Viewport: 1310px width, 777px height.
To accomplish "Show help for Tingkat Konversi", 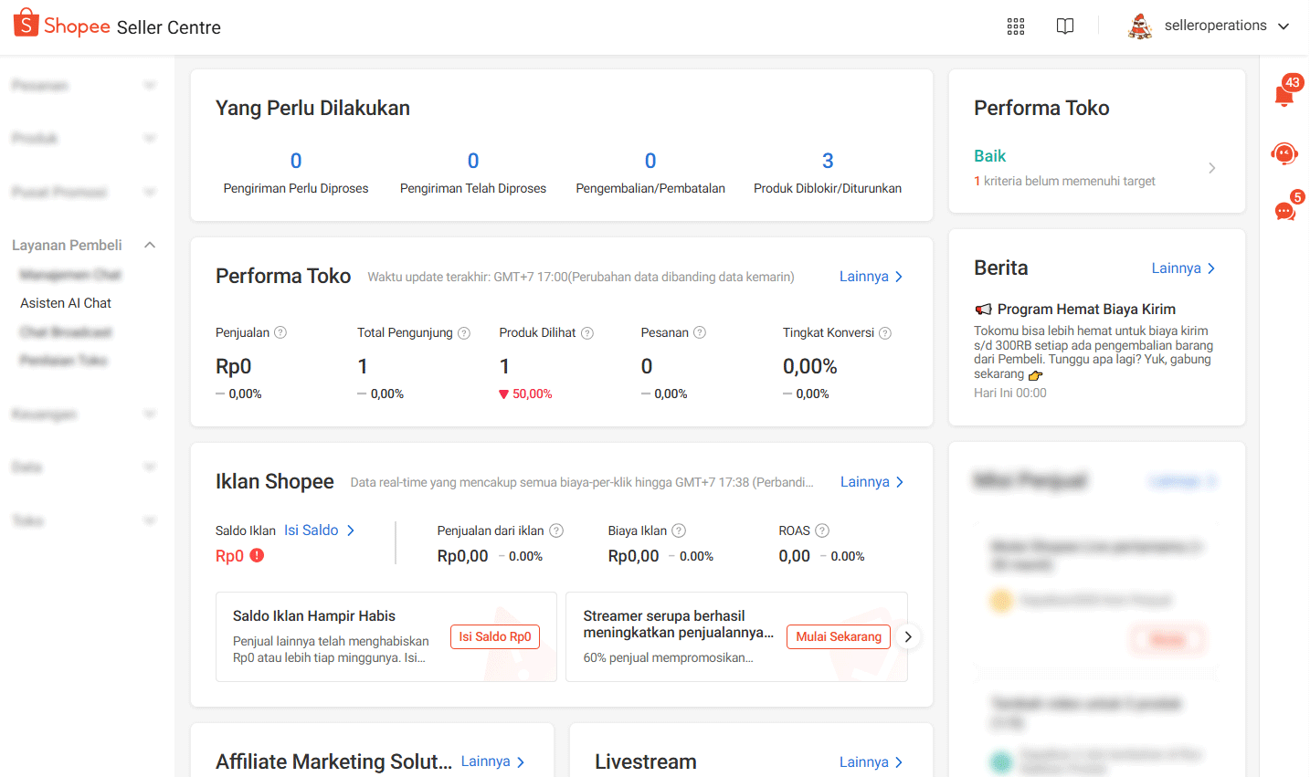I will click(885, 333).
